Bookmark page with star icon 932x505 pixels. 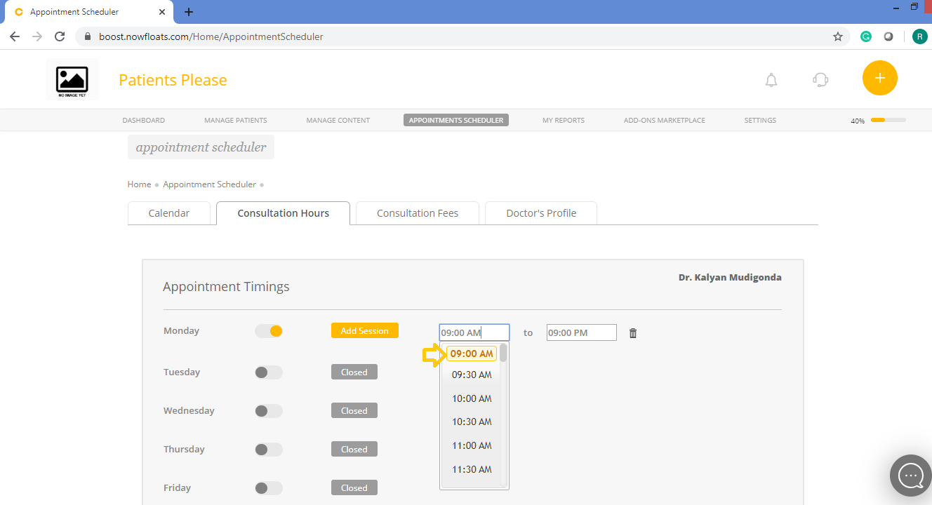coord(838,36)
